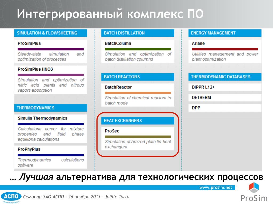This screenshot has height=204, width=273.
Task: Click the olive bar under ProSec
Action: click(138, 137)
